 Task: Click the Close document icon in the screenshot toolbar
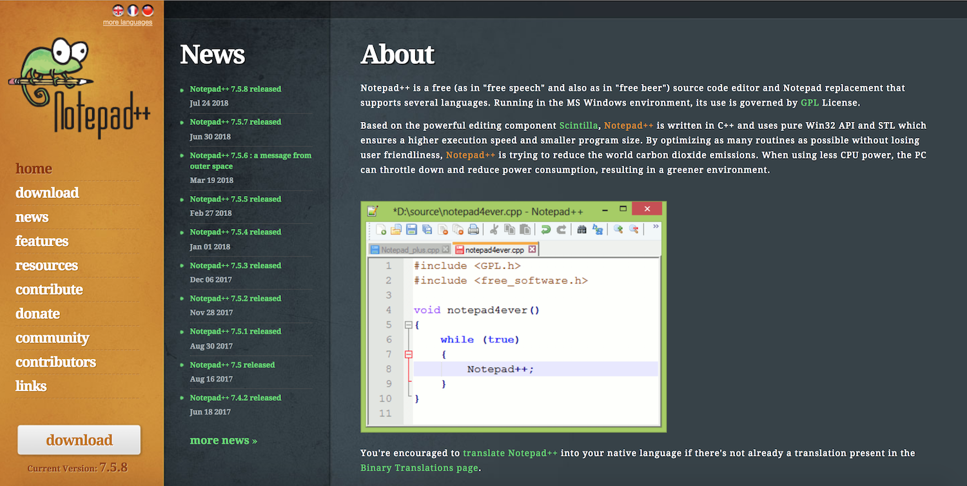pos(443,229)
